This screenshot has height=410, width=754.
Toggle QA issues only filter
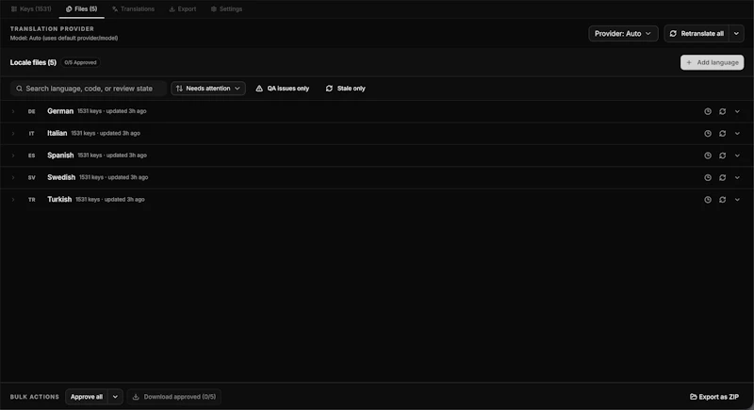coord(282,89)
